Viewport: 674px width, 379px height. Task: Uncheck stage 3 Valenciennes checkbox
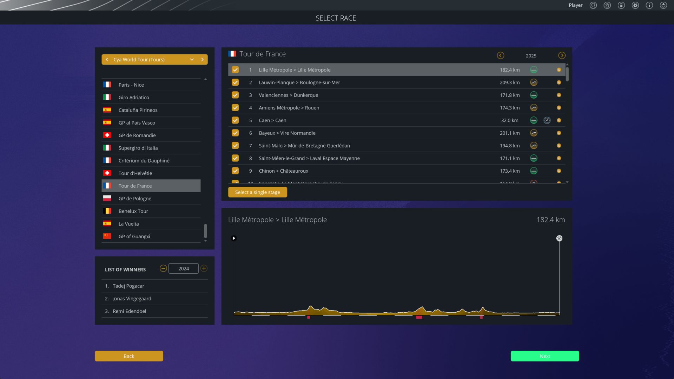[x=235, y=95]
